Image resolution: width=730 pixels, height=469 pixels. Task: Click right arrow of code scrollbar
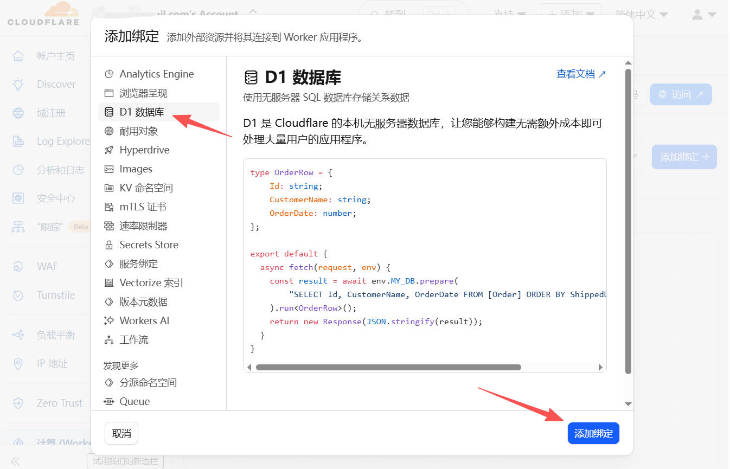(600, 367)
